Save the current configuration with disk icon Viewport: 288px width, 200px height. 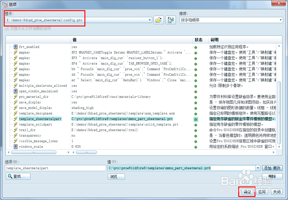point(171,20)
